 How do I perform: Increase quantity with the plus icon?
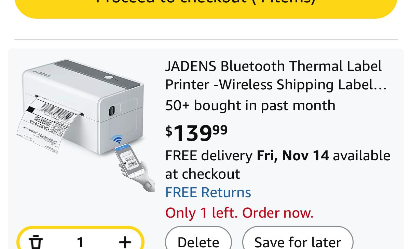(125, 241)
